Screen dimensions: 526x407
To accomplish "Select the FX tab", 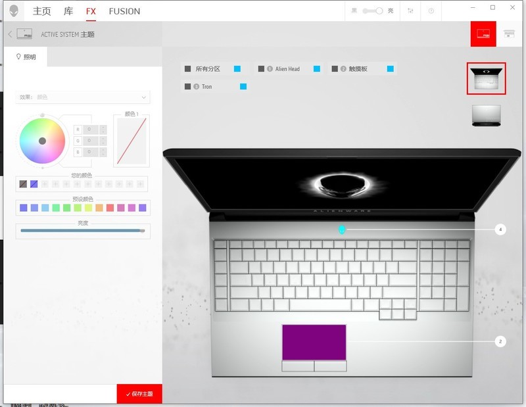I will (91, 11).
